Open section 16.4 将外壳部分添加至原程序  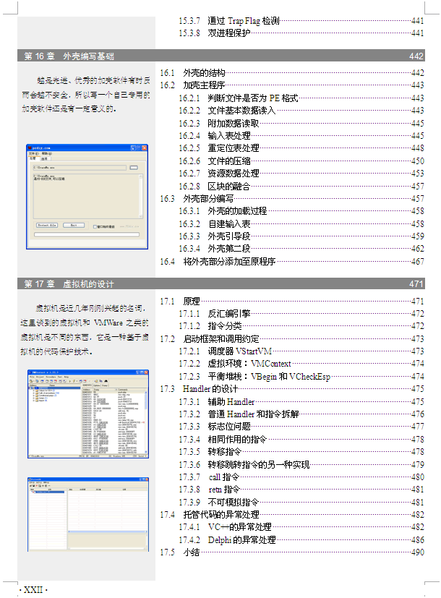click(x=292, y=261)
